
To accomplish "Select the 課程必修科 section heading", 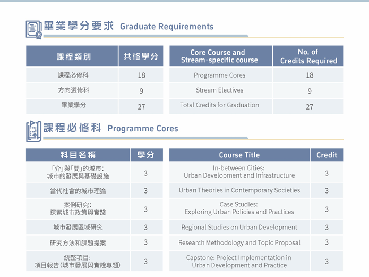I will 72,128.
